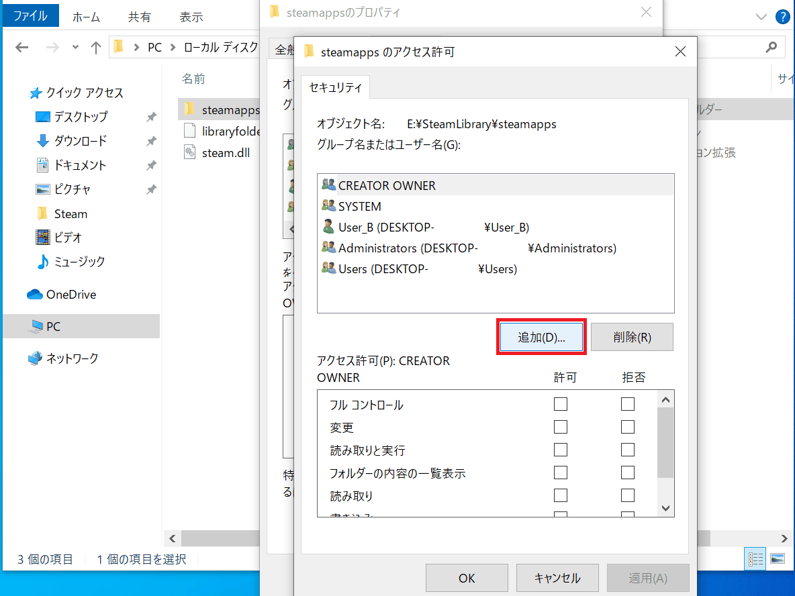Deny 変更 permission checkbox
Viewport: 795px width, 596px height.
(628, 427)
